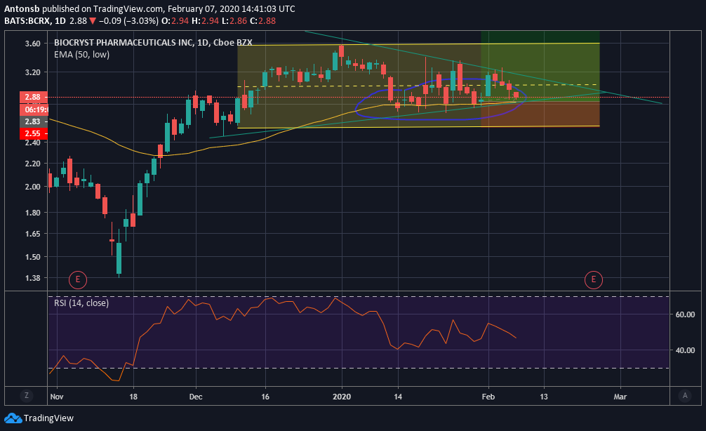Open the TradingView text link
The width and height of the screenshot is (706, 431).
(48, 418)
